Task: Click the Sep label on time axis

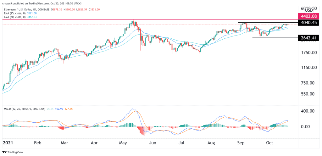Action: (240, 143)
